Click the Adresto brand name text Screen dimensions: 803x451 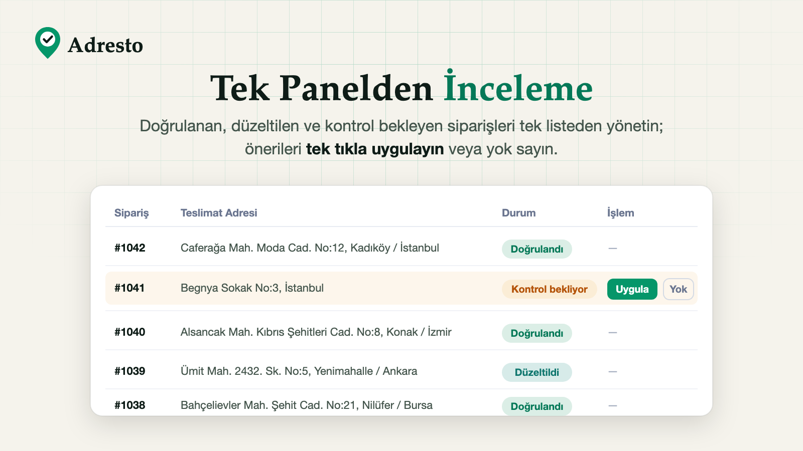coord(105,45)
